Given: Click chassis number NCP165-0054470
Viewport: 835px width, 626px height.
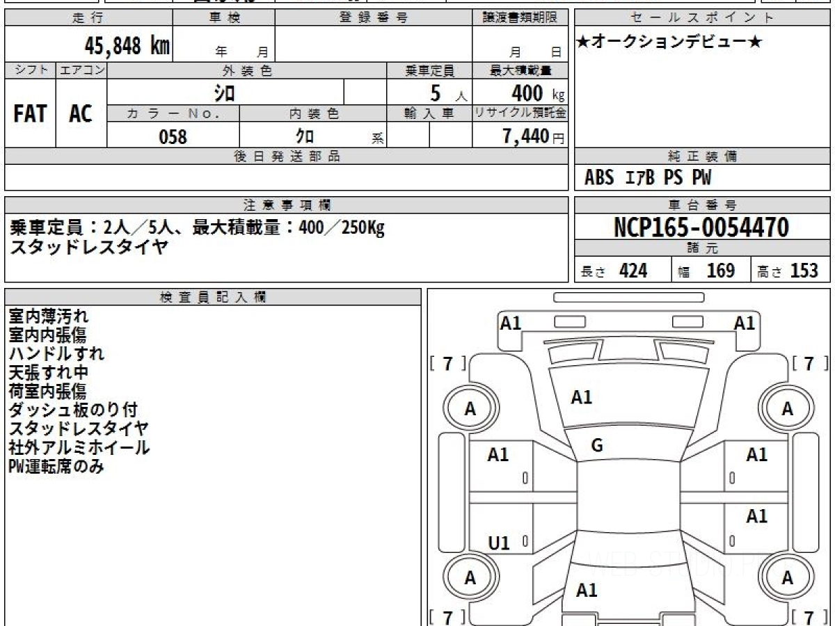Looking at the screenshot, I should click(x=701, y=227).
